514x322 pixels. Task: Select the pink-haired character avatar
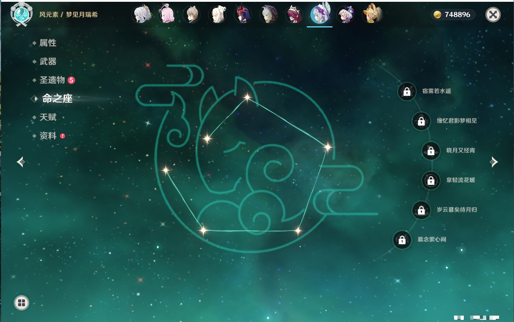167,15
